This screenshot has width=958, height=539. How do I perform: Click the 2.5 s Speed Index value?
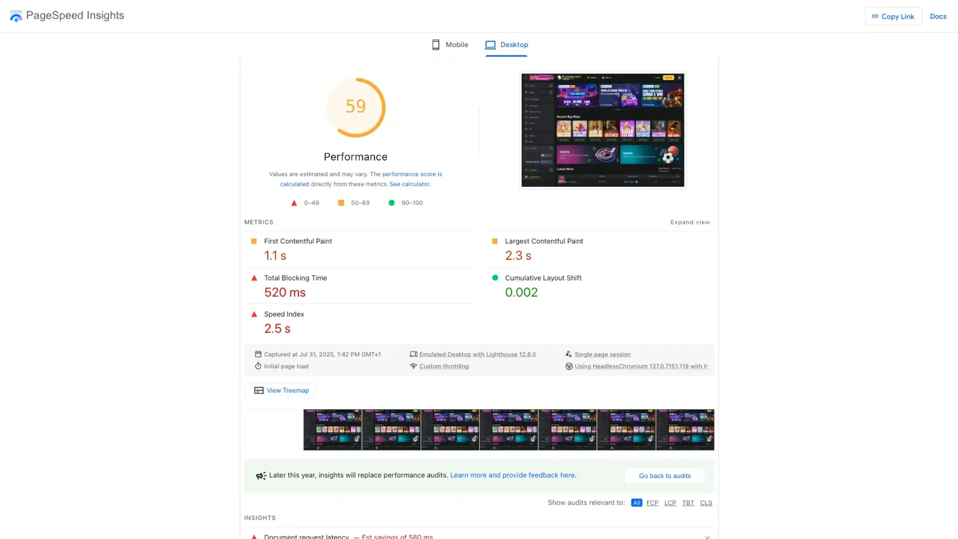point(277,329)
